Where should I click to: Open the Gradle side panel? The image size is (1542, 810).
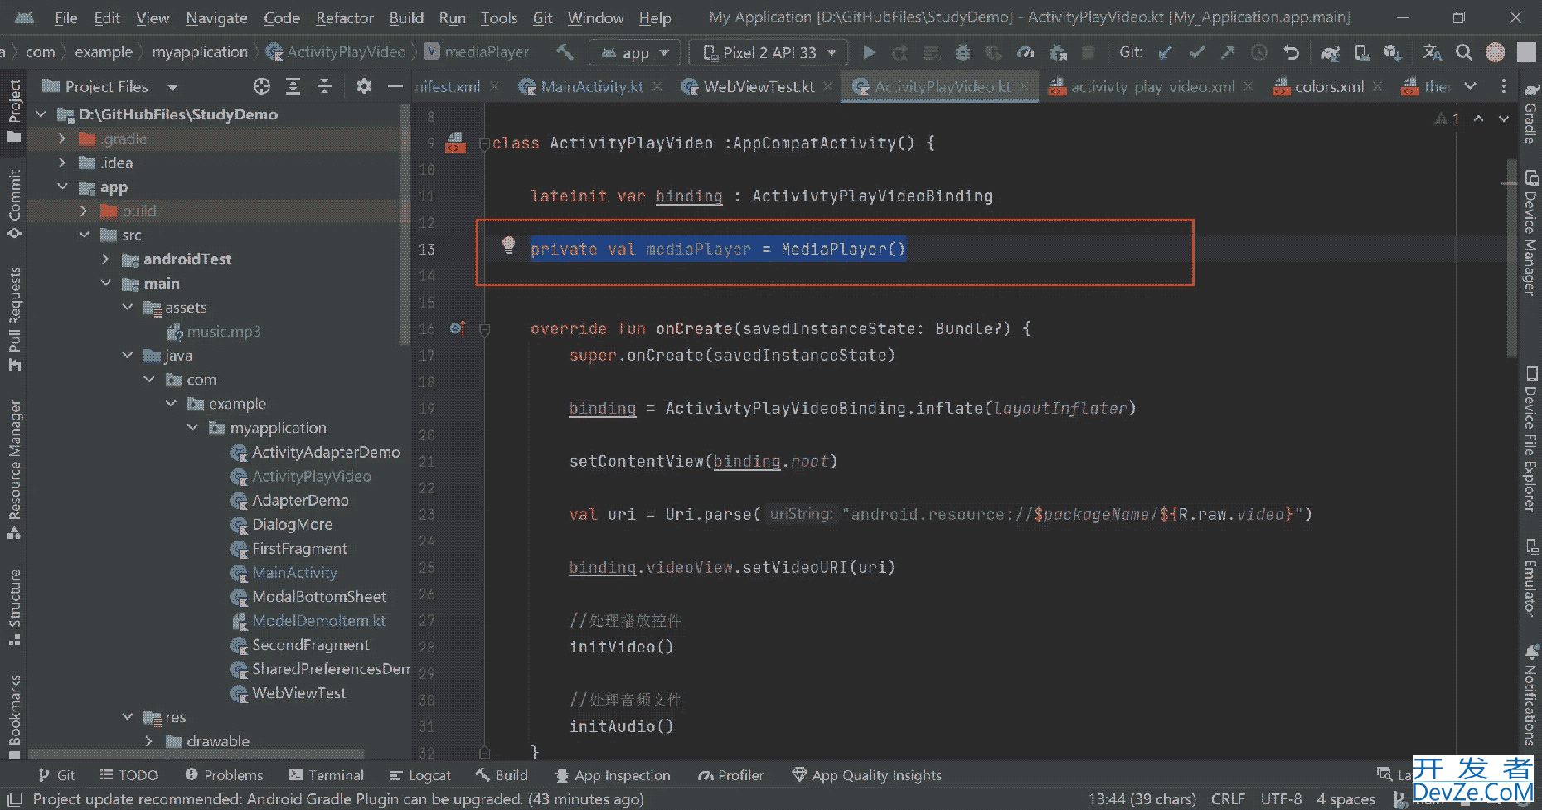coord(1530,114)
